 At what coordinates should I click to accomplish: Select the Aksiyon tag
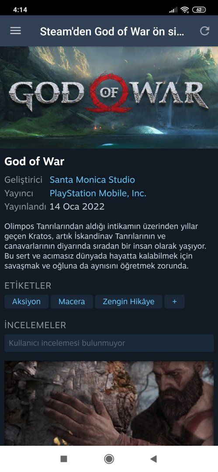coord(27,302)
